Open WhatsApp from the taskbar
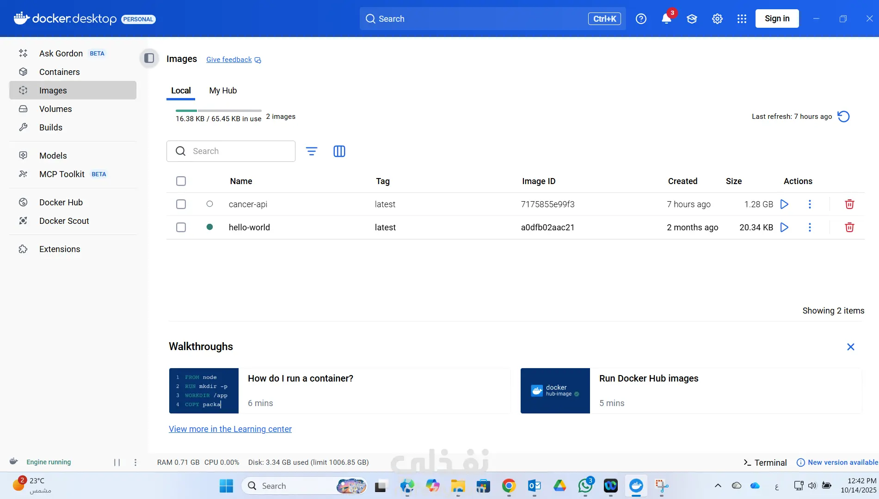The height and width of the screenshot is (499, 879). (585, 486)
